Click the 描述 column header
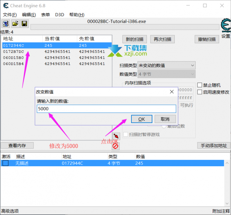 38,157
